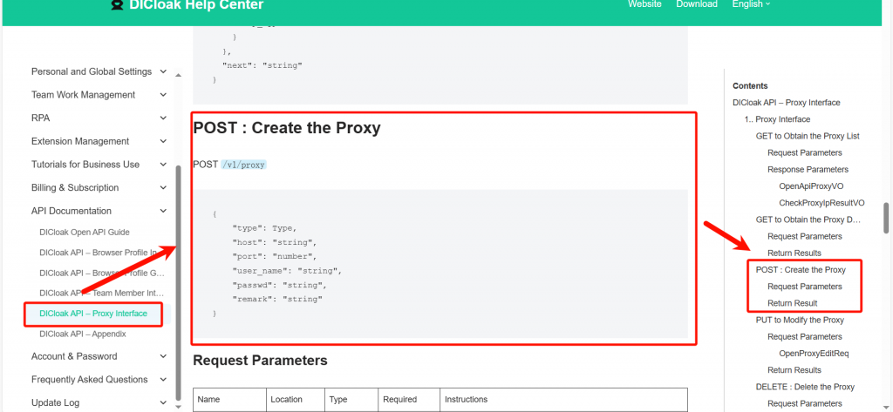893x412 pixels.
Task: Expand Billing & Subscription chevron
Action: 163,188
